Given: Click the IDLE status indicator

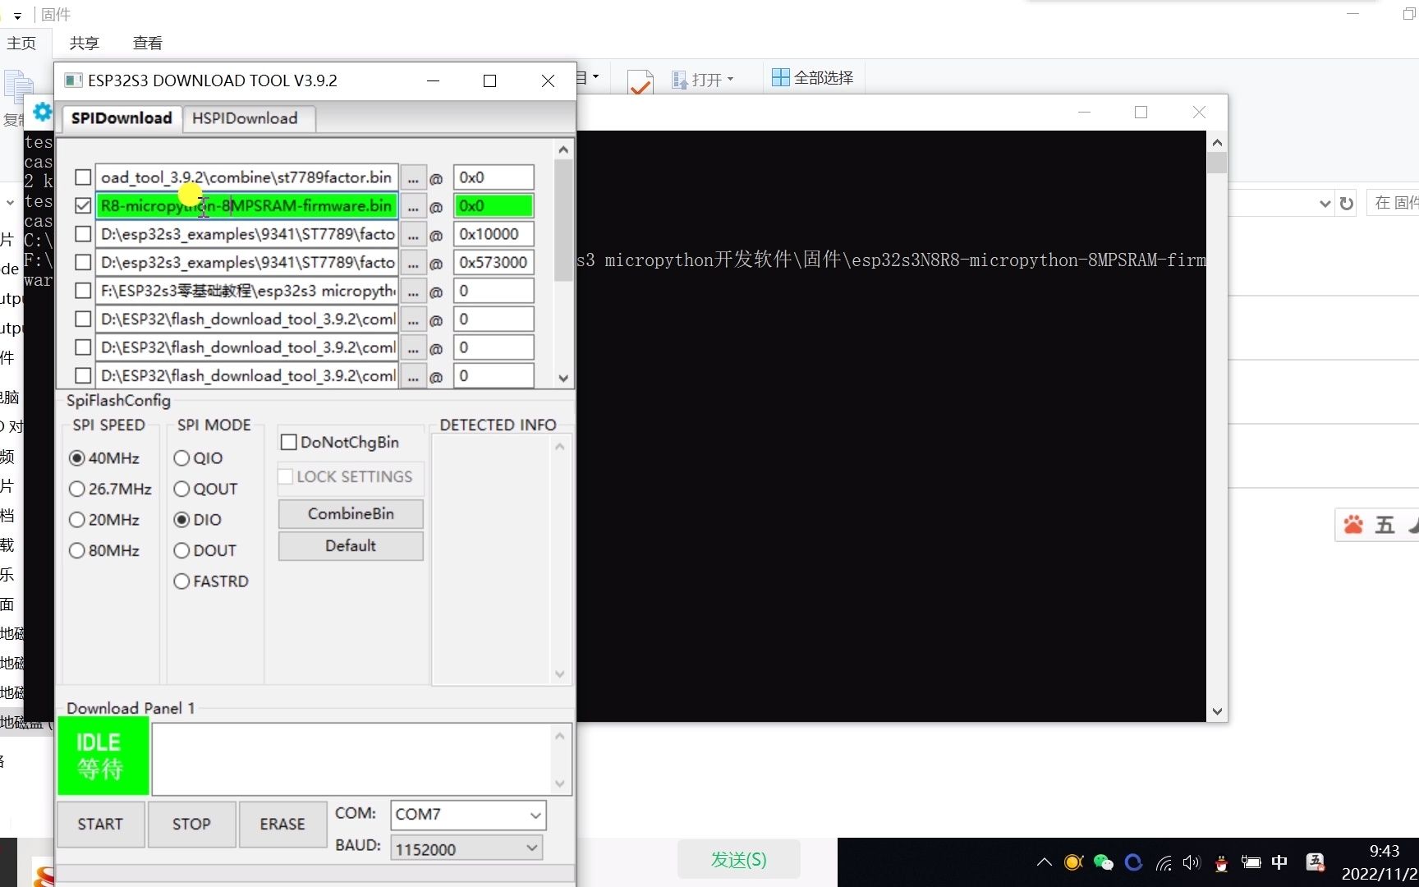Looking at the screenshot, I should 103,756.
